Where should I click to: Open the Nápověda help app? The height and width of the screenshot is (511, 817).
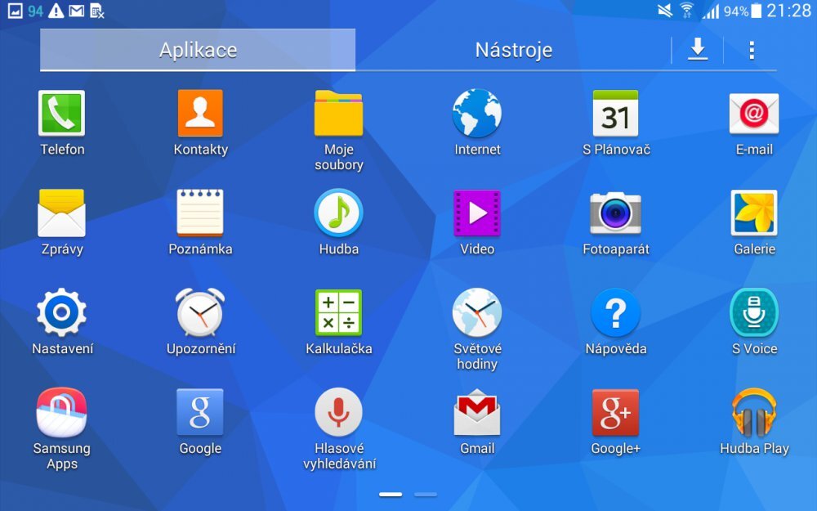click(x=615, y=315)
